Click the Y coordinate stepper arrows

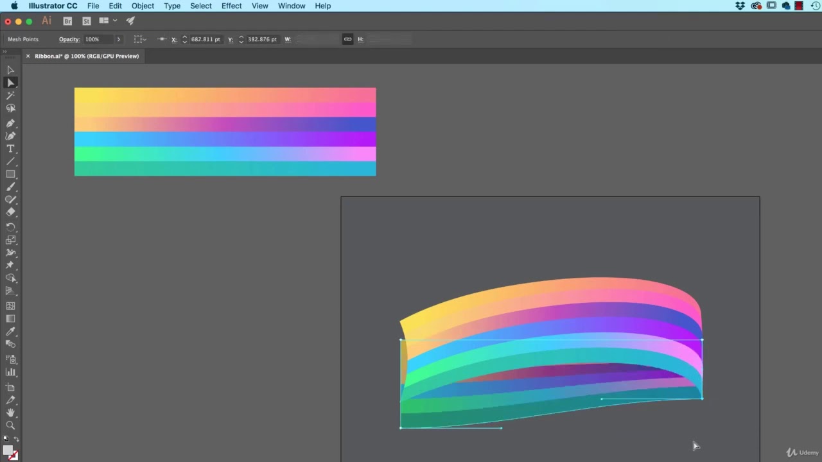(x=241, y=39)
